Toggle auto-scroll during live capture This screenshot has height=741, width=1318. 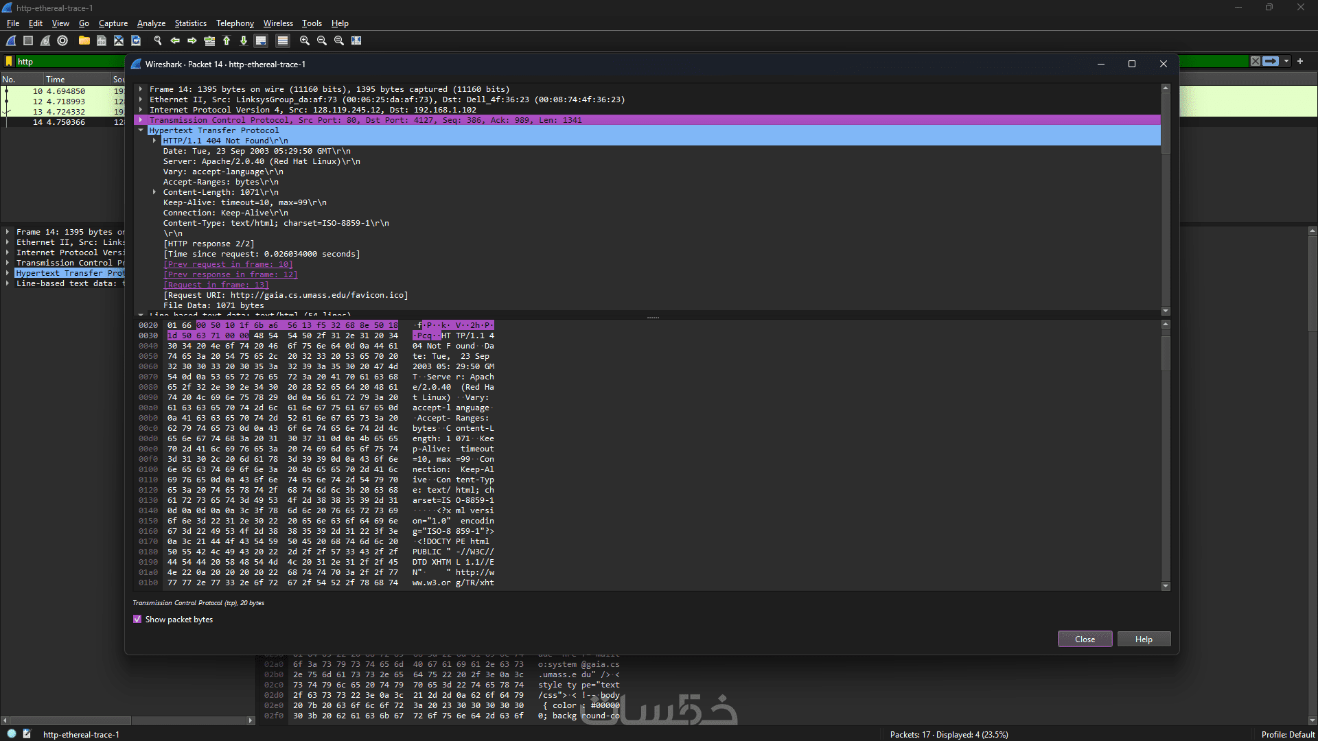[x=261, y=40]
